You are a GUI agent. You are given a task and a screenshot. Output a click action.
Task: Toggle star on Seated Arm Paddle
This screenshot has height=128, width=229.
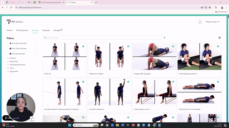click(128, 46)
